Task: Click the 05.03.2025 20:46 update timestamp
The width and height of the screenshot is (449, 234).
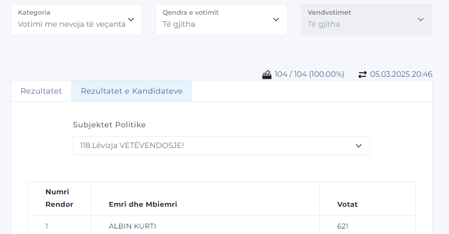Action: 401,75
